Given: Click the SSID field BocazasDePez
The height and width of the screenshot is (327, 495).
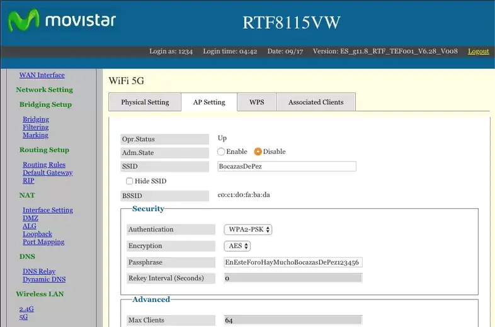Looking at the screenshot, I should (x=287, y=166).
